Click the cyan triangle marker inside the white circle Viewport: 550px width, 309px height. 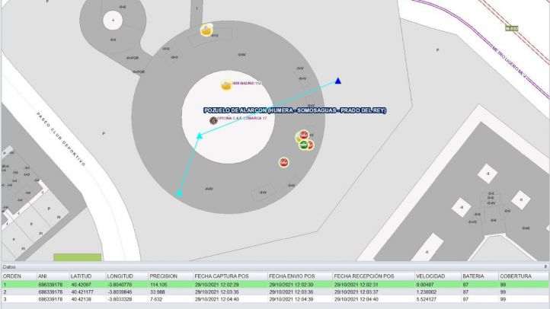pos(200,135)
